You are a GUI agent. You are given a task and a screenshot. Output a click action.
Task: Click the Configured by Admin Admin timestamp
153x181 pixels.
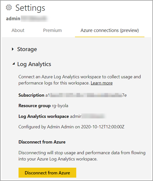tap(71, 127)
